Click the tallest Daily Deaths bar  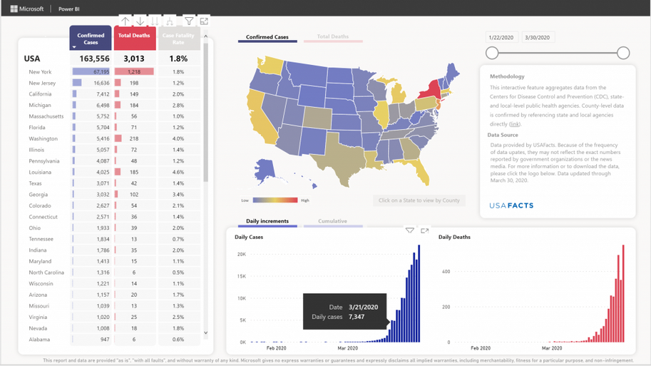click(623, 293)
